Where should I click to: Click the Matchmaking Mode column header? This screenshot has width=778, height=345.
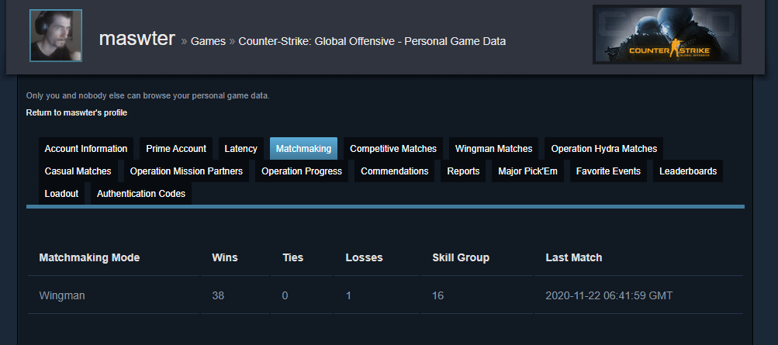(89, 257)
